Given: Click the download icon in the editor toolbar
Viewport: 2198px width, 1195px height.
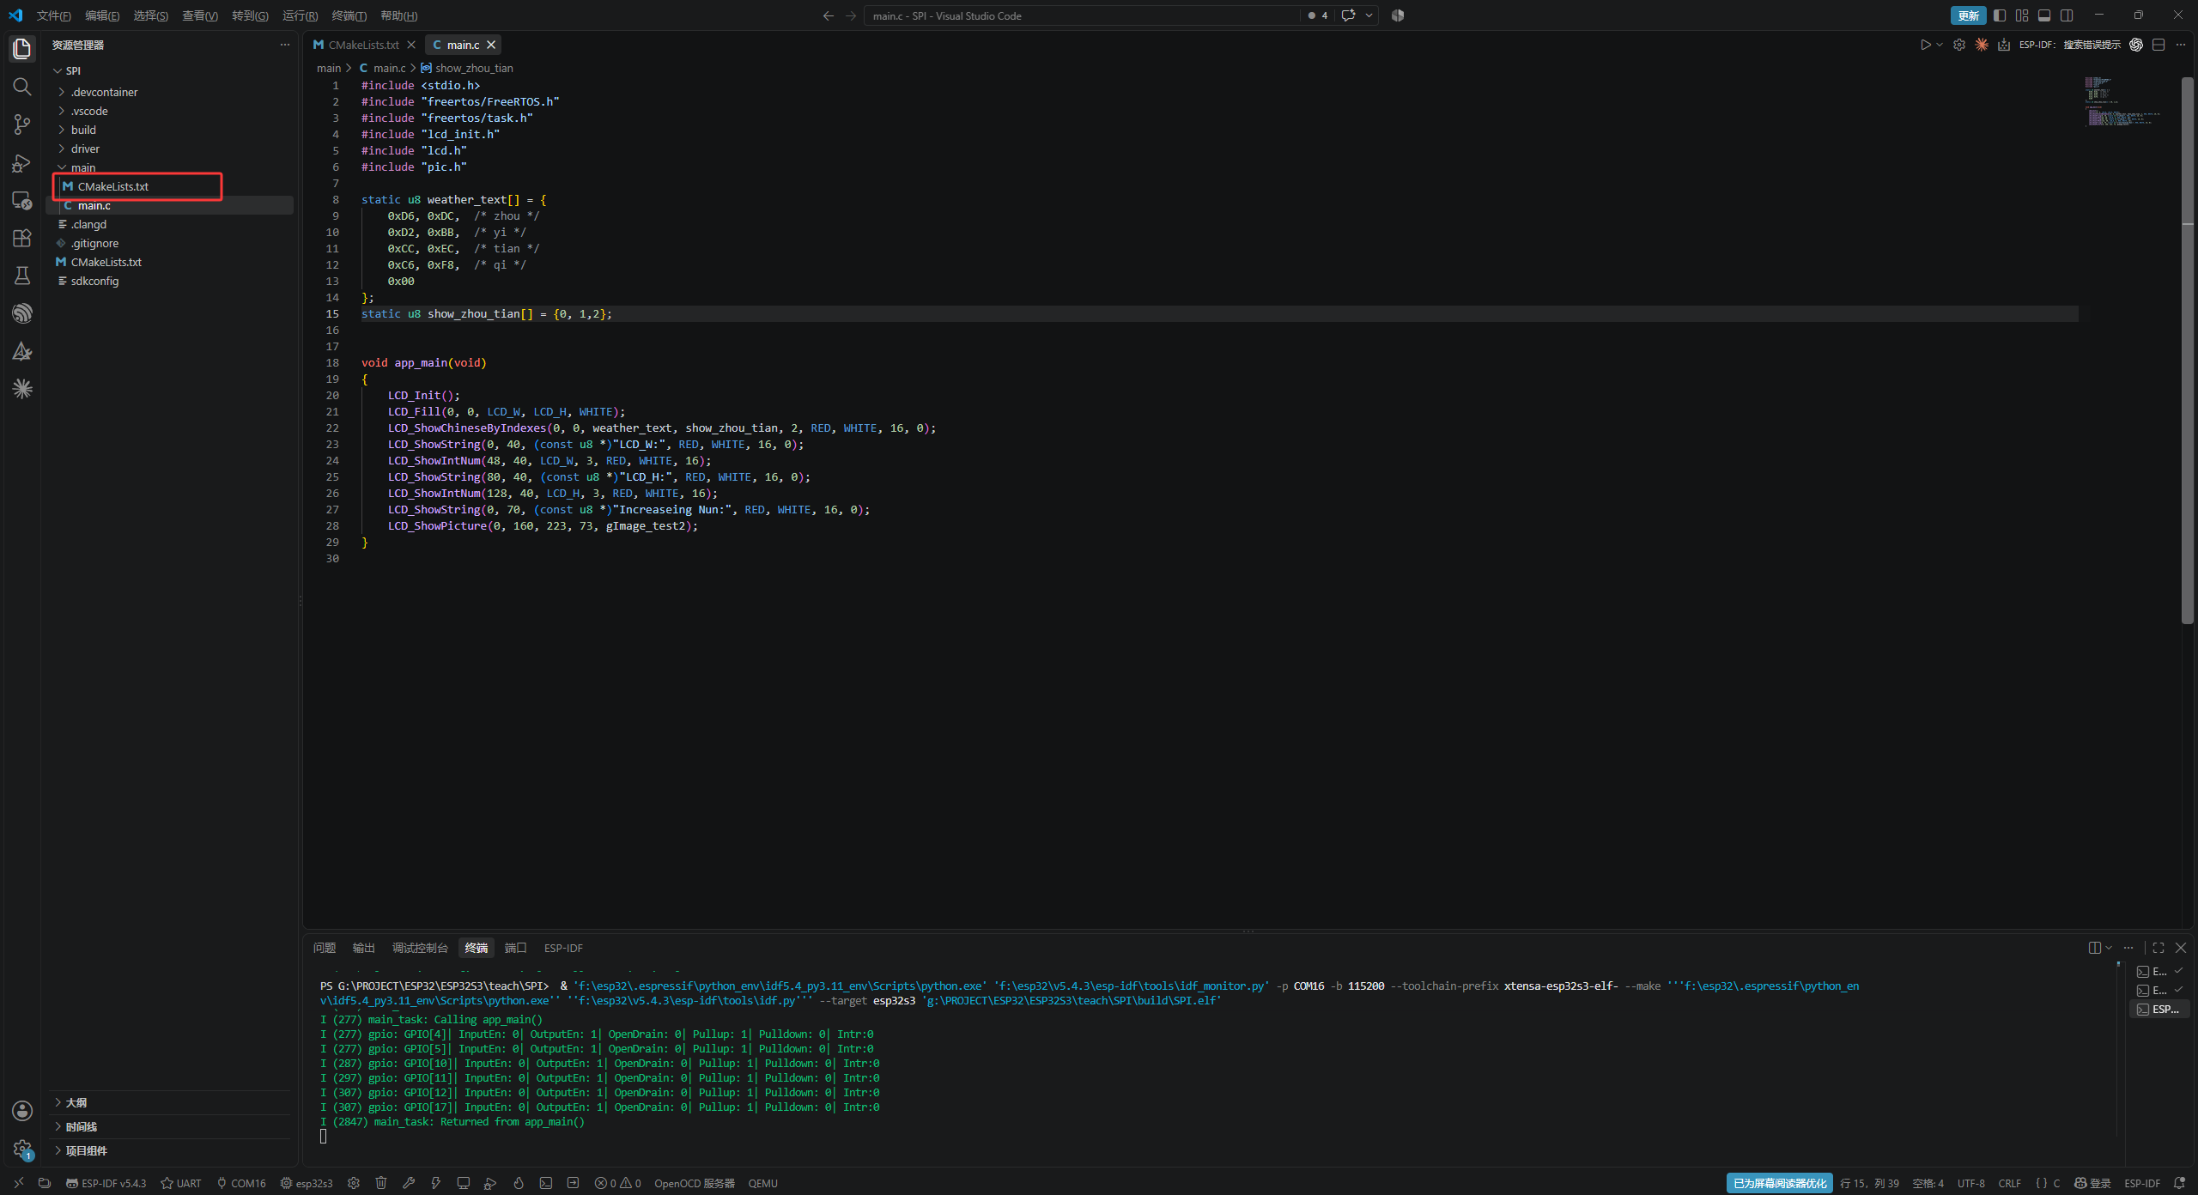Looking at the screenshot, I should 2004,45.
